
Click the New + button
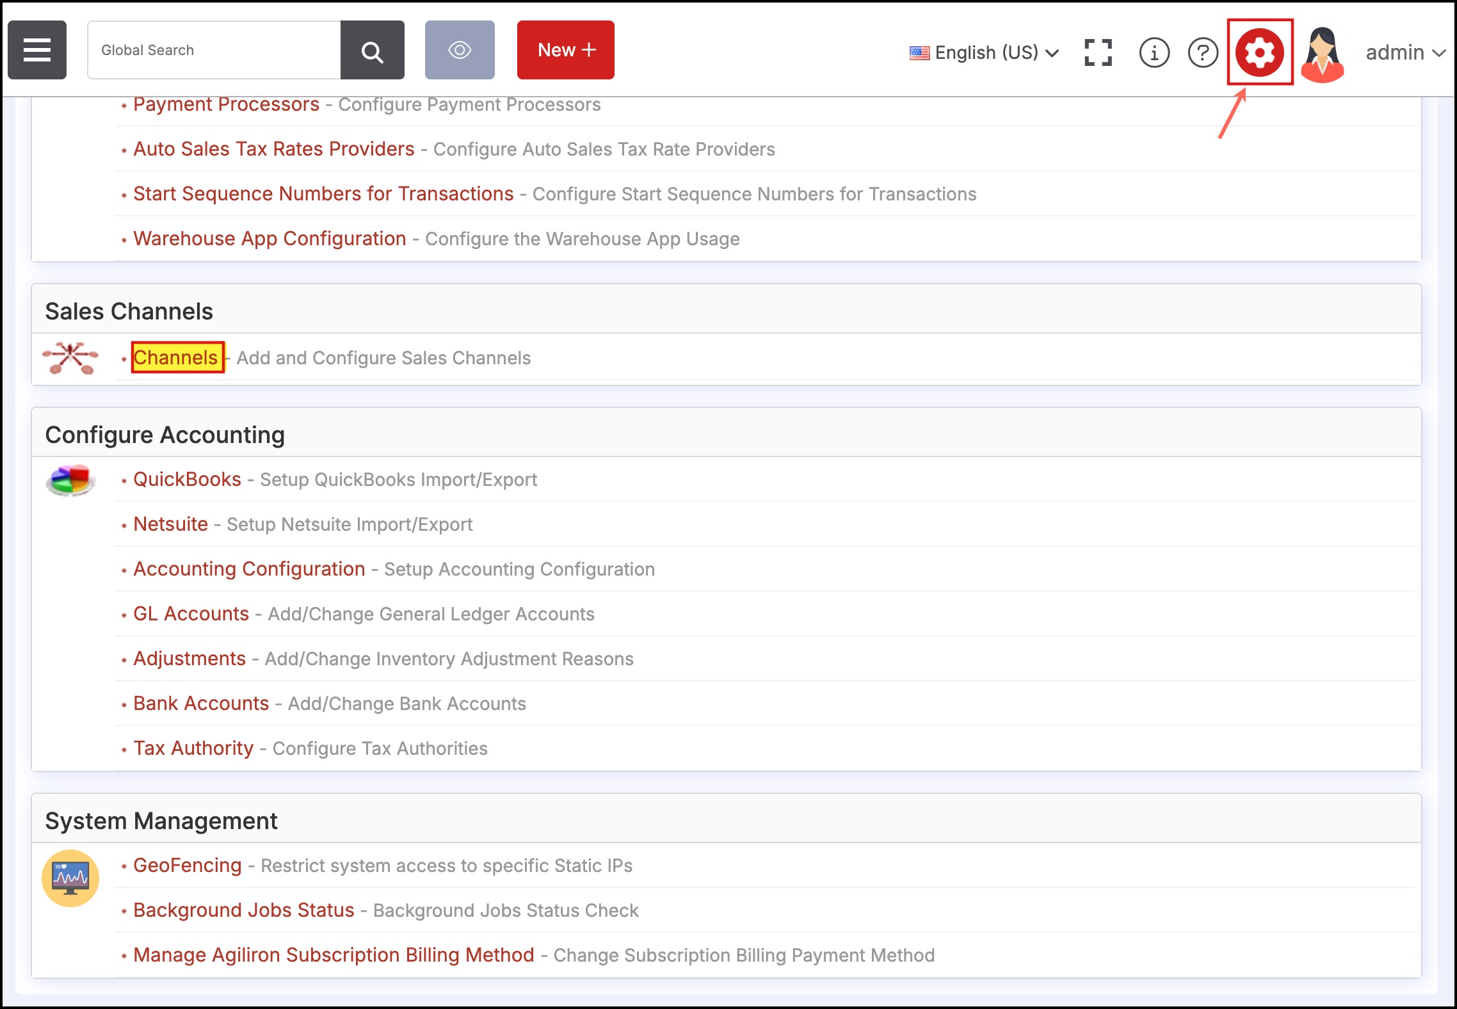click(x=566, y=50)
